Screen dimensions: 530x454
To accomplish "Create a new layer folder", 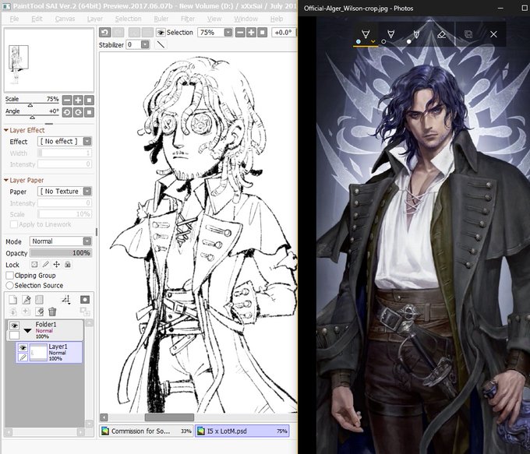I will tap(39, 300).
